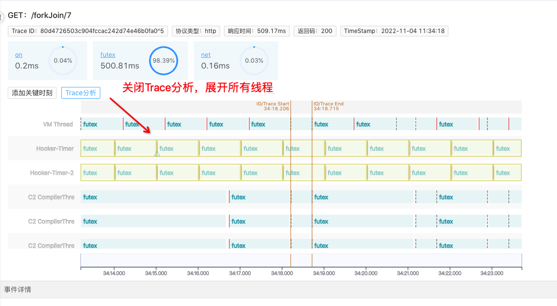
Task: Select the Hooker-Timer thread label
Action: pyautogui.click(x=55, y=149)
